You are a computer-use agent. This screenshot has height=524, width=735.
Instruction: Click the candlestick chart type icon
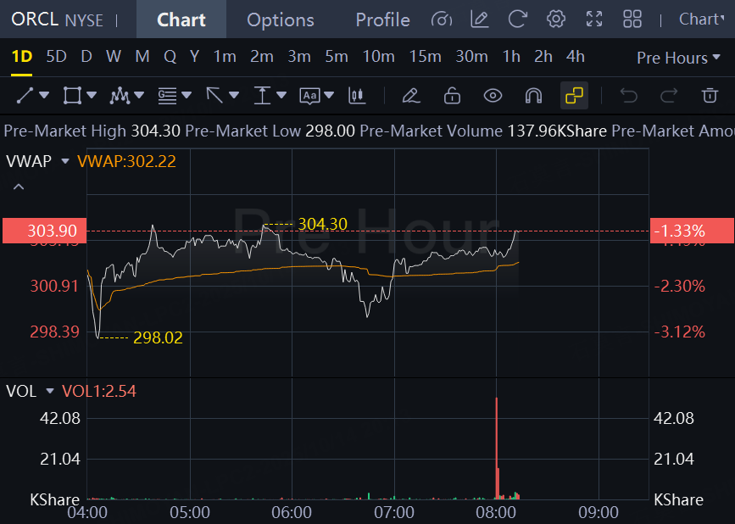[357, 96]
